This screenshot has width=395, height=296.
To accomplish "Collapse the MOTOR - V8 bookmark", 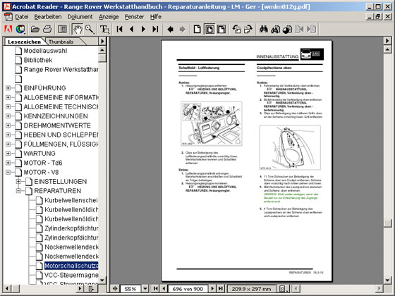I will pos(8,172).
